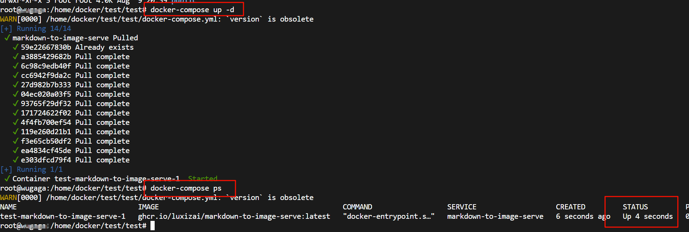Click the 'Up 4 seconds' status value
Image resolution: width=689 pixels, height=232 pixels.
[648, 216]
